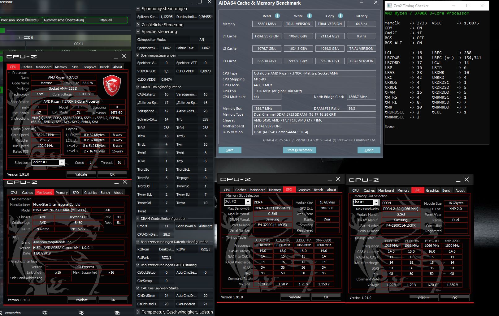Image resolution: width=499 pixels, height=316 pixels.
Task: Select Automatische Übertaktung control mode
Action: pos(64,20)
